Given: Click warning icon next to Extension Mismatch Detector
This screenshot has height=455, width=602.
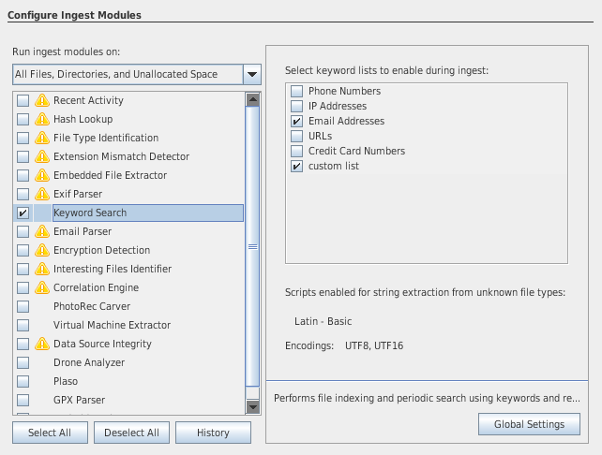Looking at the screenshot, I should (41, 156).
